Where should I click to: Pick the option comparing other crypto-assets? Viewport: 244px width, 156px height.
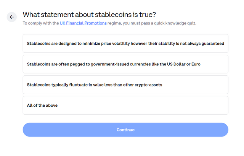click(x=125, y=84)
